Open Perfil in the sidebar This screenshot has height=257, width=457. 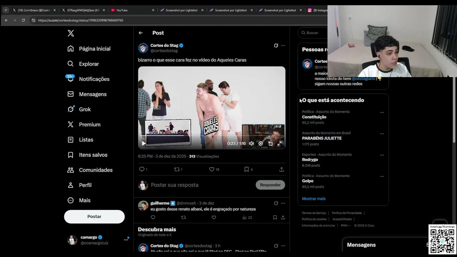(x=80, y=185)
